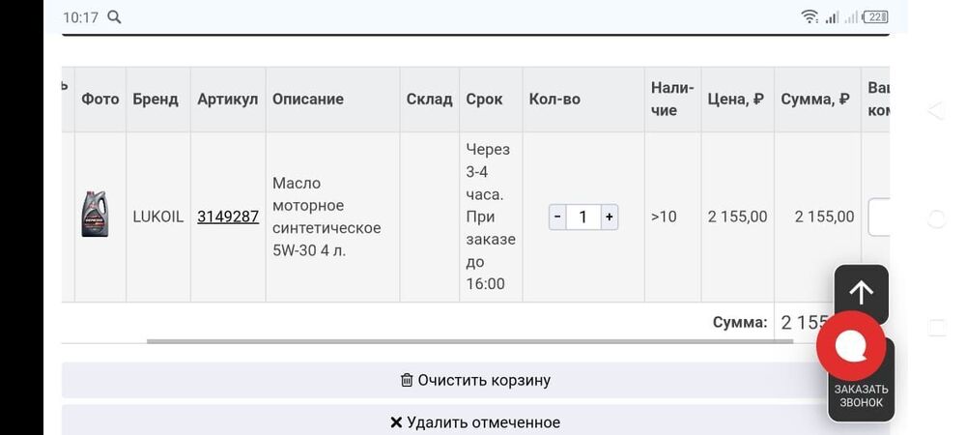Click Удалить отмеченное button

[x=475, y=422]
